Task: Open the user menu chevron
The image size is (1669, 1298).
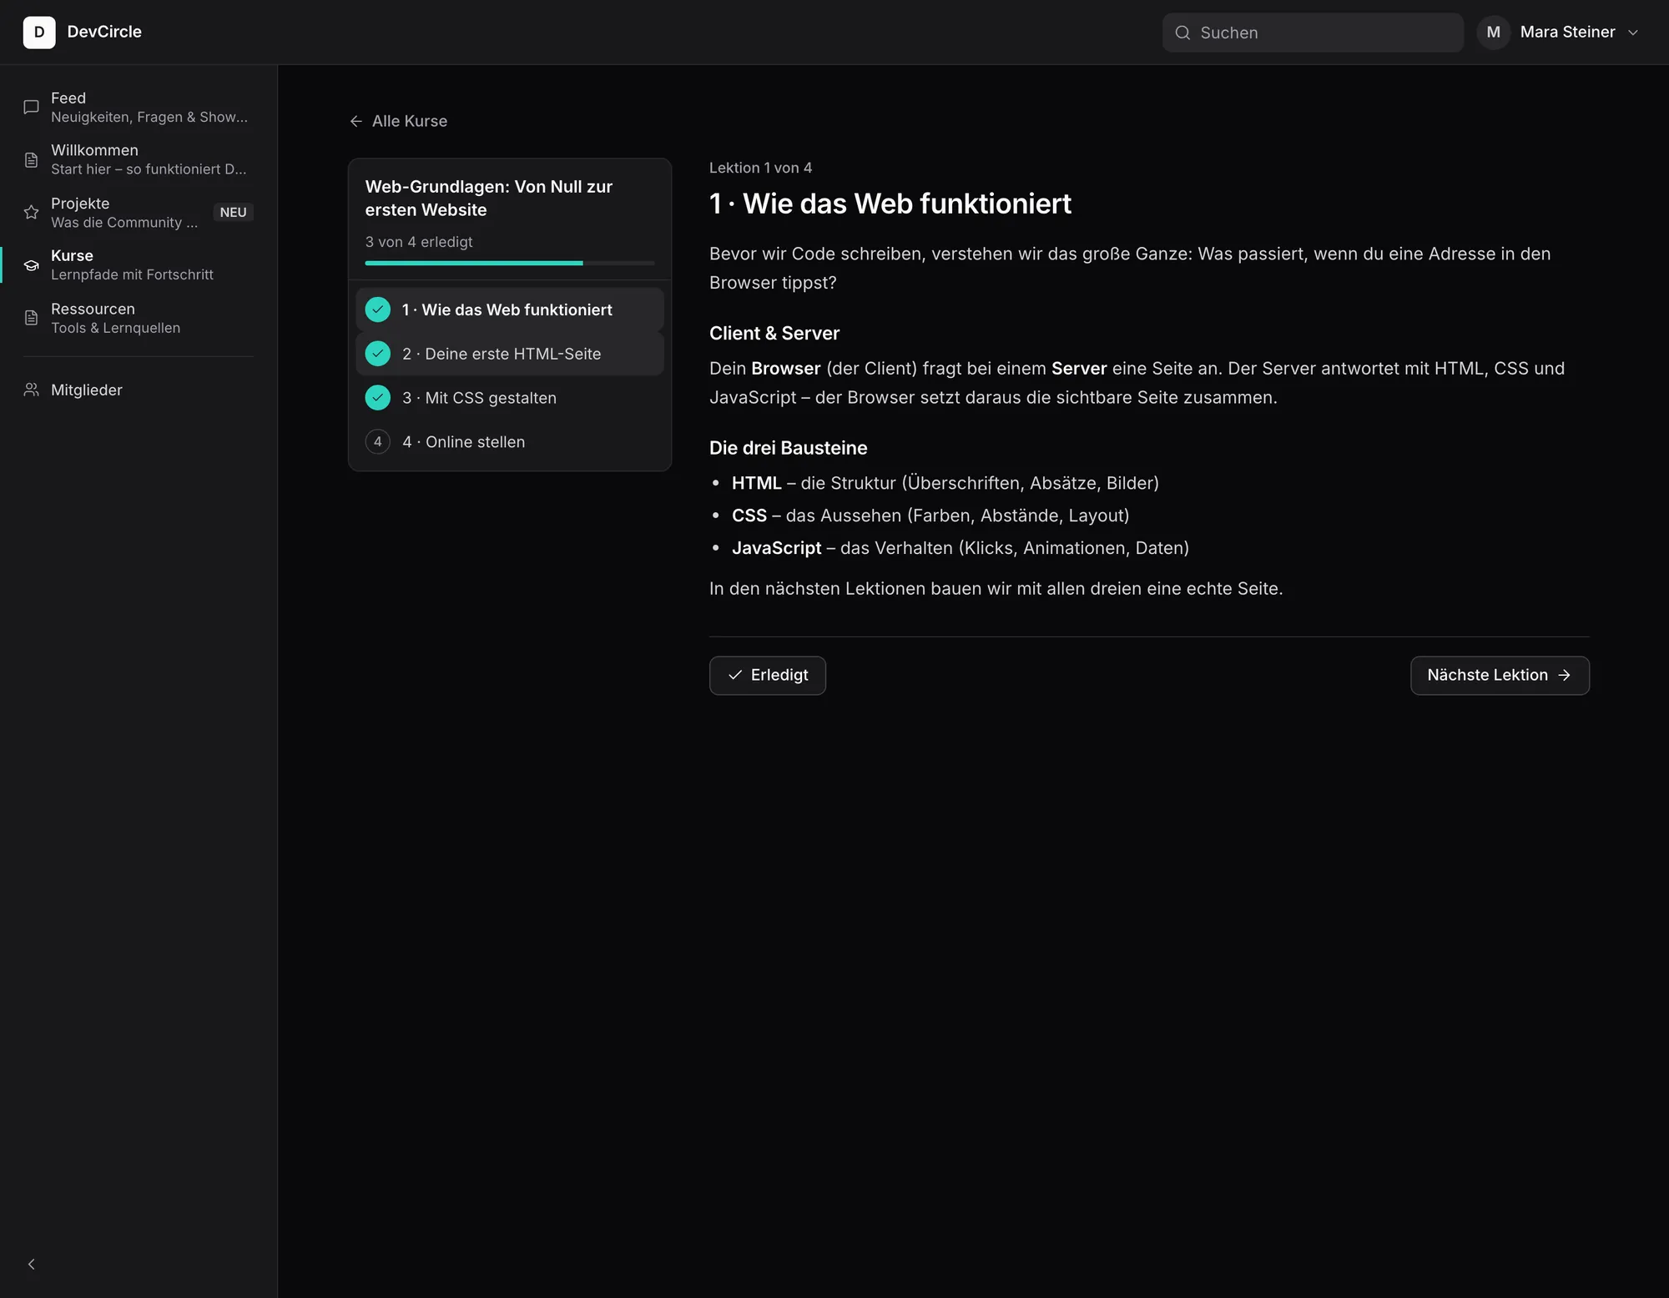Action: tap(1633, 33)
